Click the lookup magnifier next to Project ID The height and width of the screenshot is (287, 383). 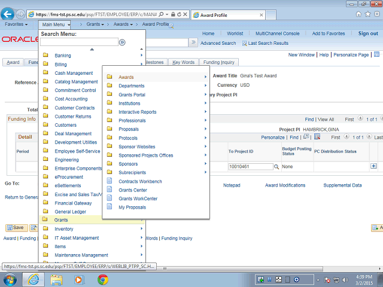[x=276, y=167]
